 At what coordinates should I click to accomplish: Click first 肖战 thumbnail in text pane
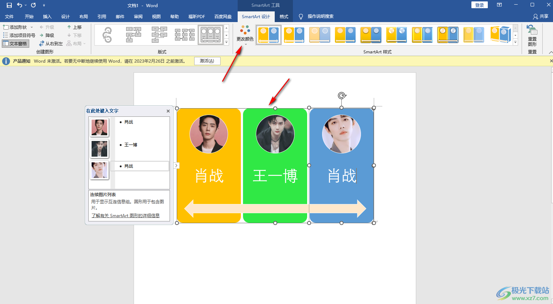[x=99, y=127]
